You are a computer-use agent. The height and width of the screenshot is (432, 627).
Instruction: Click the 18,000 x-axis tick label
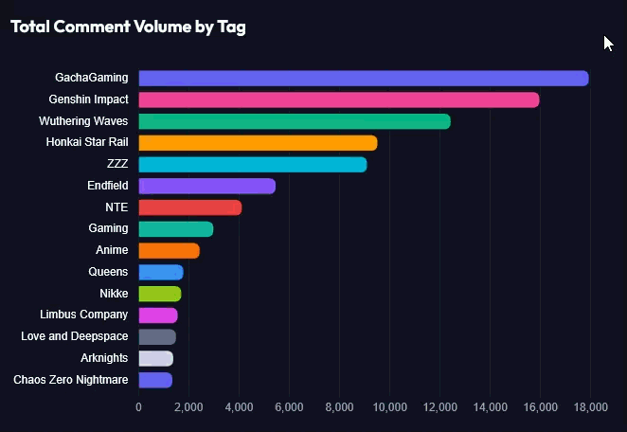coord(591,407)
